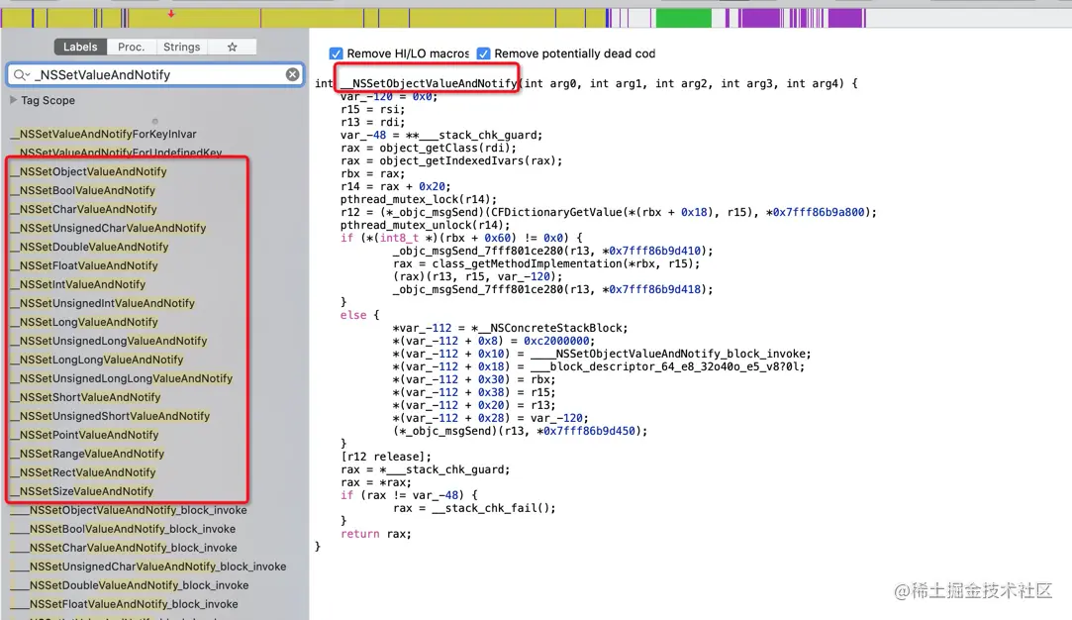Select _NSSetLongLongValueAndNotify label
Image resolution: width=1072 pixels, height=620 pixels.
(x=97, y=360)
